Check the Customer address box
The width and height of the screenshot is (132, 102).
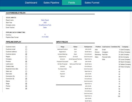point(26,52)
